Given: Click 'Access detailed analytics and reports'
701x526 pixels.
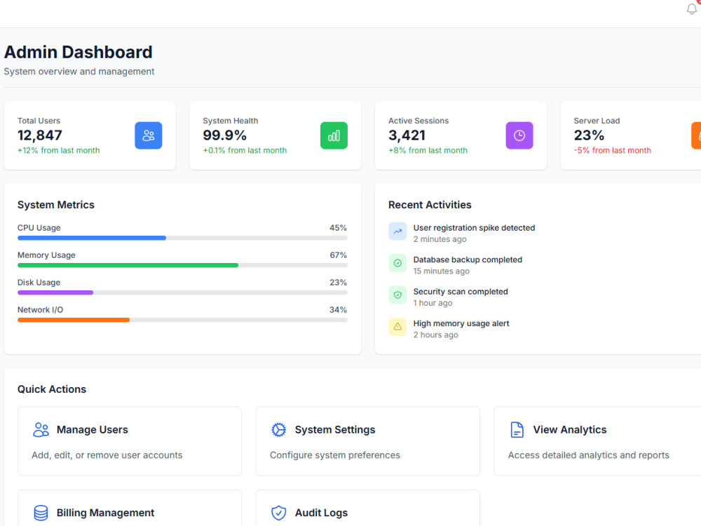Looking at the screenshot, I should pos(588,455).
